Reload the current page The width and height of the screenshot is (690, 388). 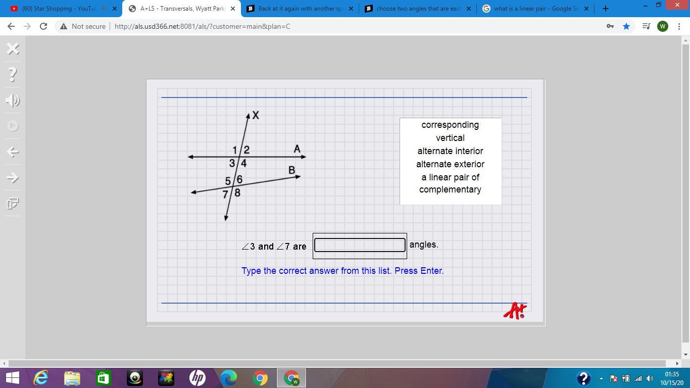click(43, 26)
